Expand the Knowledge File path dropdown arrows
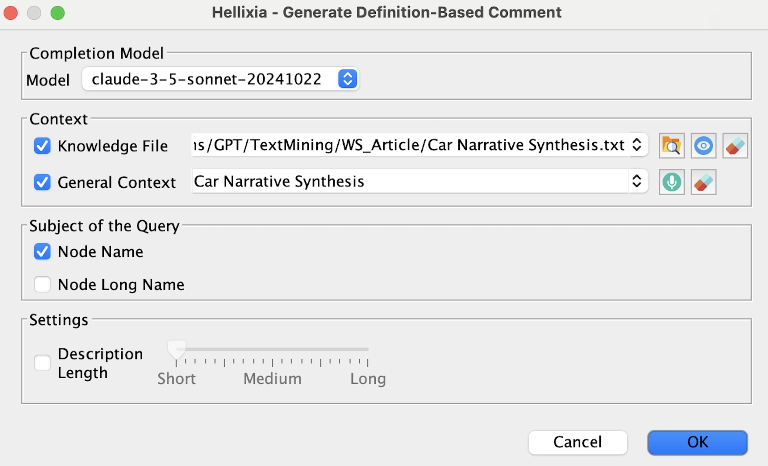The image size is (768, 466). pos(637,145)
